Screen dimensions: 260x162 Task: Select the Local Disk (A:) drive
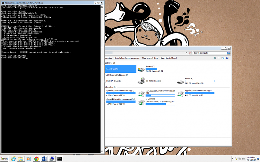[x=120, y=69]
